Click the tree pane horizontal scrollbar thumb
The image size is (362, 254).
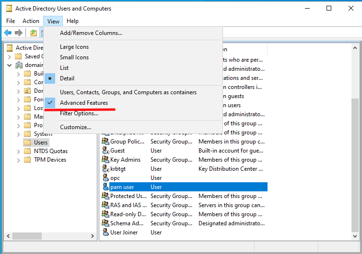[27, 236]
